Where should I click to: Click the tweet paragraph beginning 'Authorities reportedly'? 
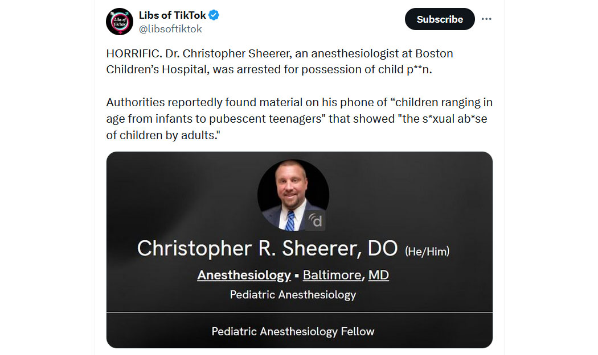click(300, 119)
